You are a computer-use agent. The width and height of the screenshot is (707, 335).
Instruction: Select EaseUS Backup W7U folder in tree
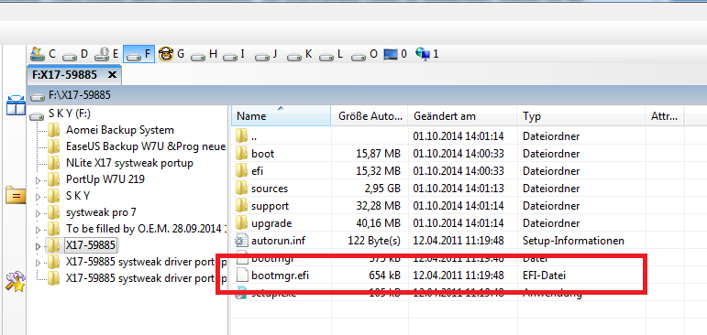point(145,146)
